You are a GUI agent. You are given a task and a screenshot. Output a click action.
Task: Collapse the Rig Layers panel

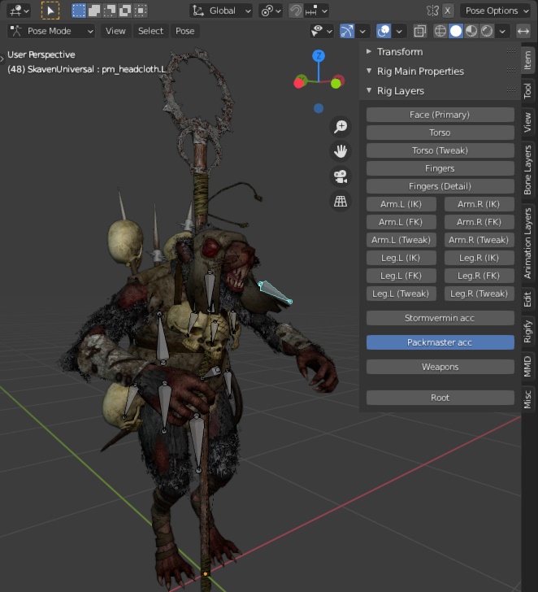click(369, 90)
